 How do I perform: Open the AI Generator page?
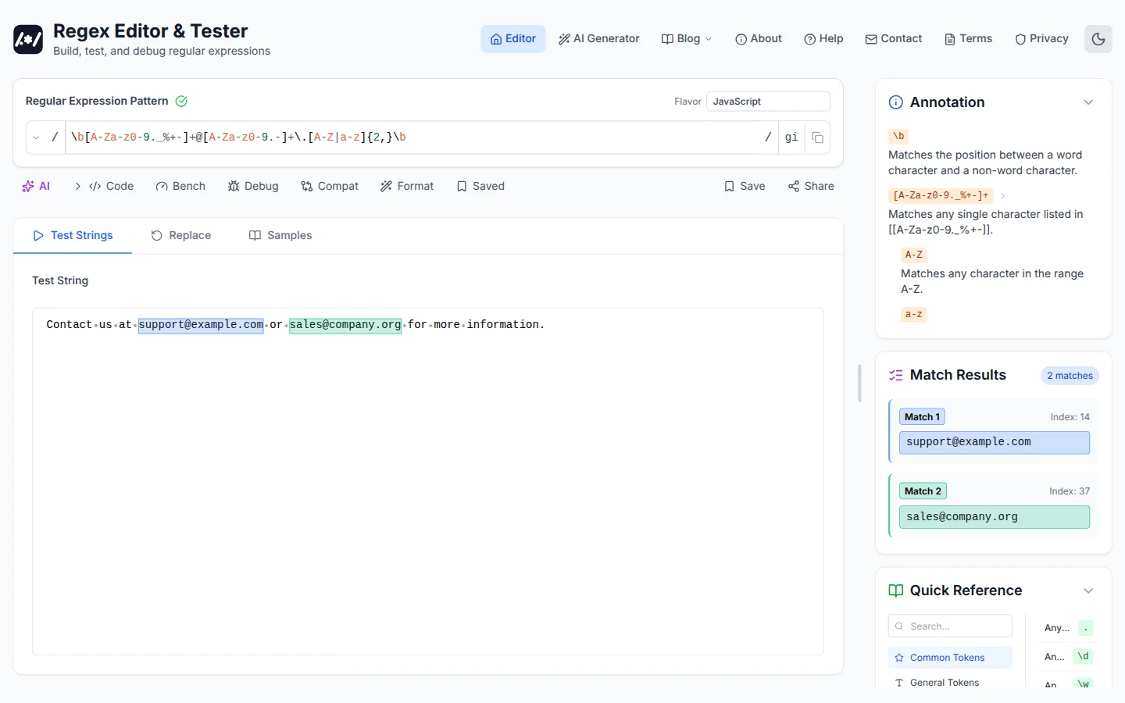coord(598,39)
